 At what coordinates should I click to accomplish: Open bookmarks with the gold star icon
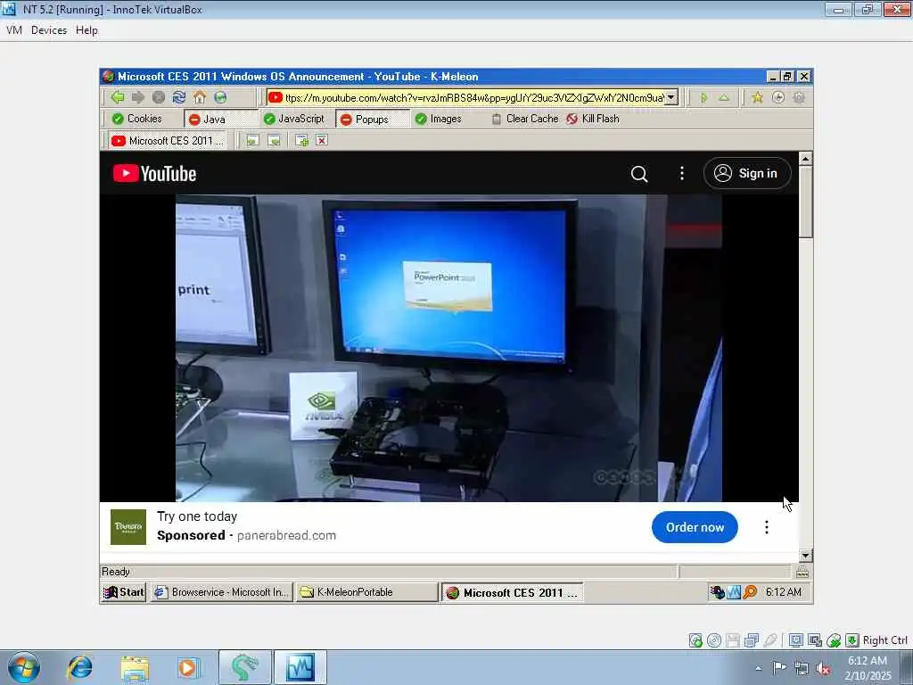757,97
